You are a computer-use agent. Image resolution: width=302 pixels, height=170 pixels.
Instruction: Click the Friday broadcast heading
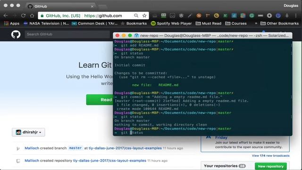pyautogui.click(x=221, y=137)
